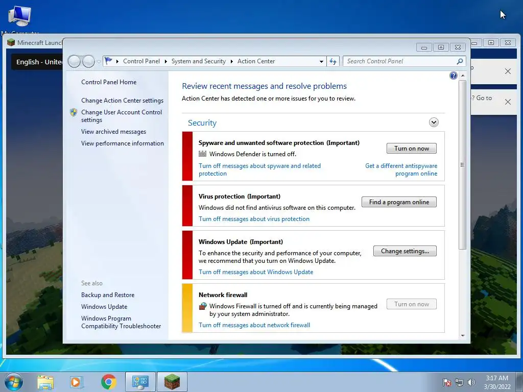Open Windows Program Compatibility Troubleshooter

tap(121, 322)
